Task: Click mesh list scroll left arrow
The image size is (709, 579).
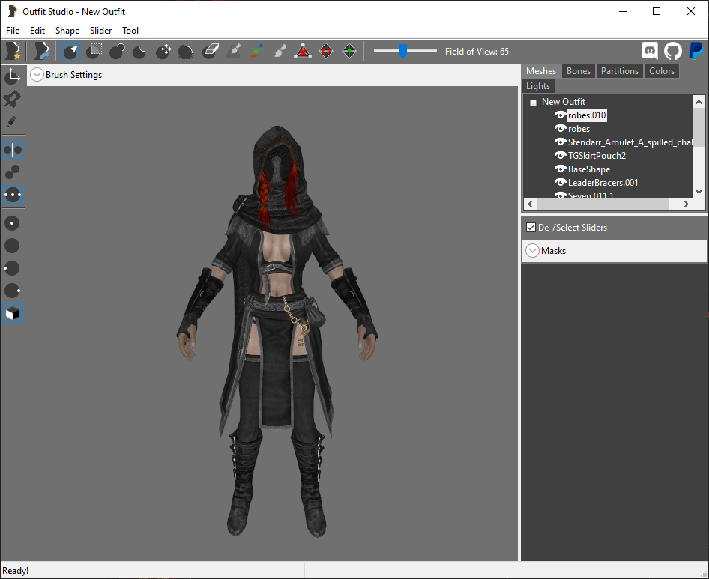Action: 530,204
